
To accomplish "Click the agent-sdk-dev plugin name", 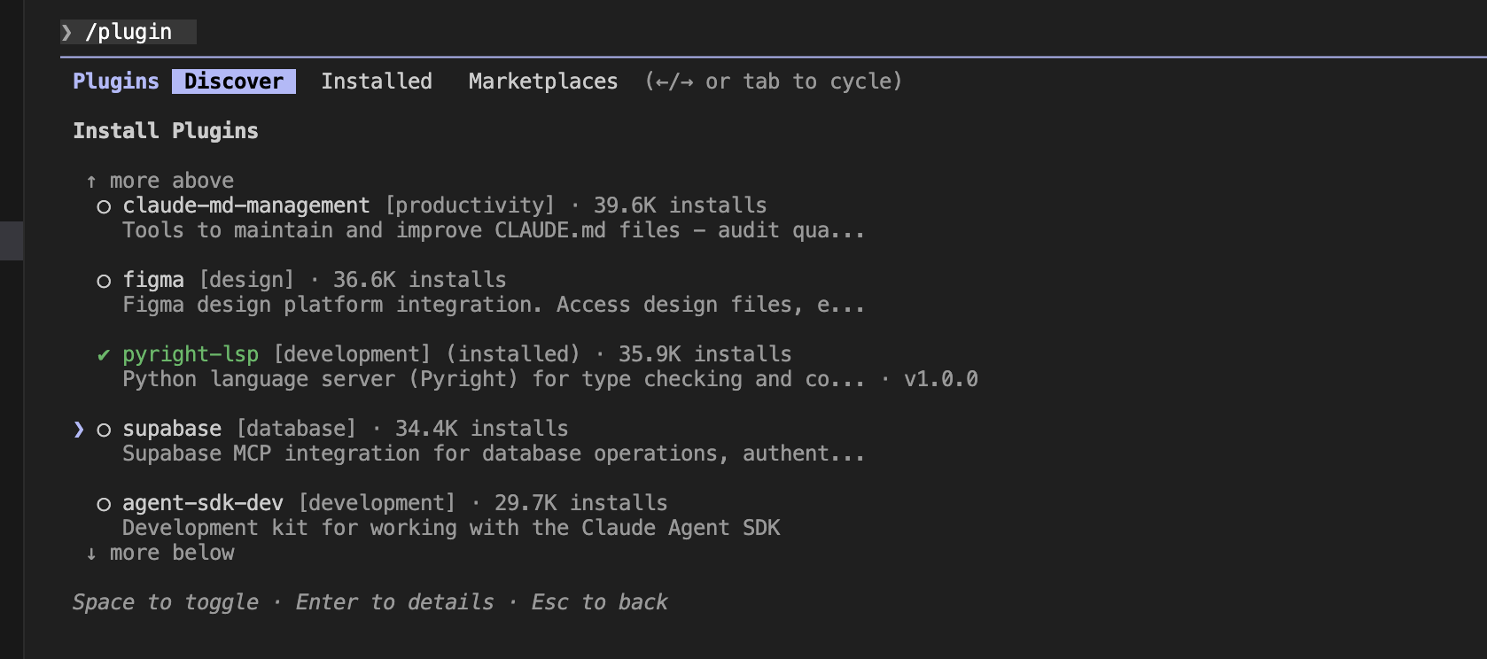I will pos(203,503).
